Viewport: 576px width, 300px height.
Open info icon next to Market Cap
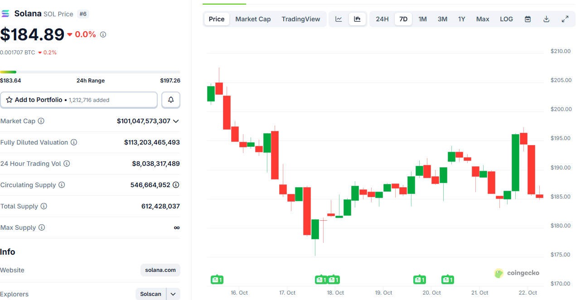(x=41, y=121)
